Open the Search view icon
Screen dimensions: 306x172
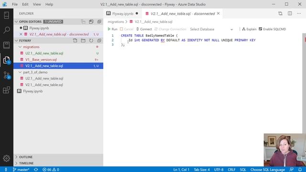tap(6, 30)
